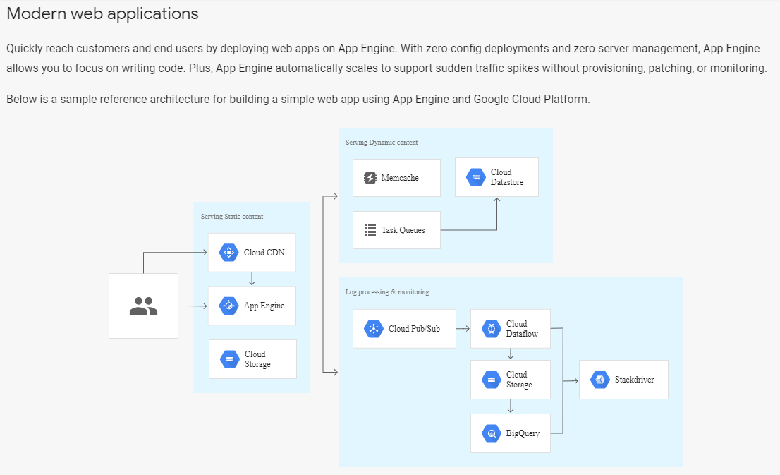Click the Cloud Storage icon under Serving Static content
780x475 pixels.
point(230,359)
